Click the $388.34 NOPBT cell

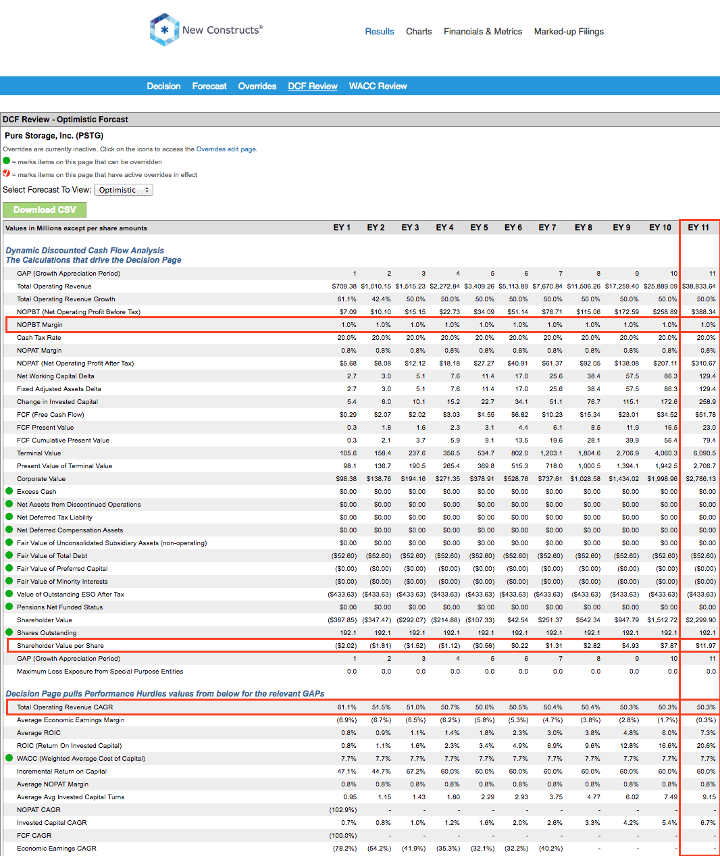[x=704, y=311]
